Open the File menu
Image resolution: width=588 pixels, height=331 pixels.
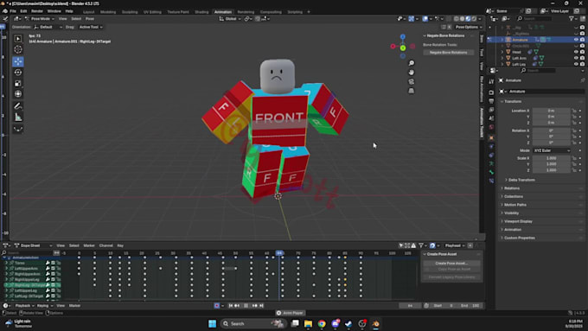point(13,11)
